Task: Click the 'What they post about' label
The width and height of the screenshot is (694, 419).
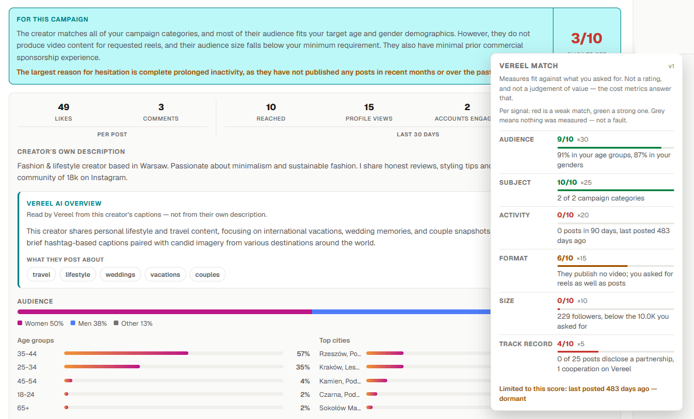Action: tap(65, 260)
